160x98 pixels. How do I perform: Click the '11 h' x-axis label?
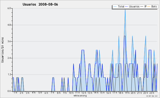coord(77,93)
